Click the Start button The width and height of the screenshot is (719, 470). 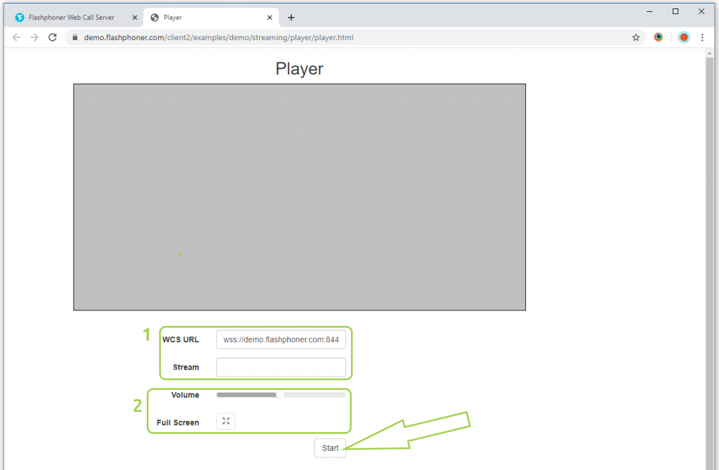[330, 448]
